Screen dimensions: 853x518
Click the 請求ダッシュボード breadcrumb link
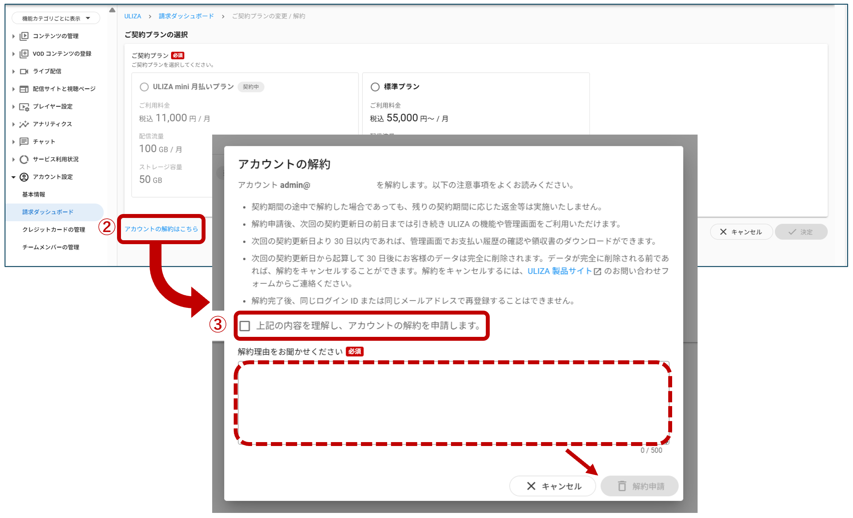(186, 16)
